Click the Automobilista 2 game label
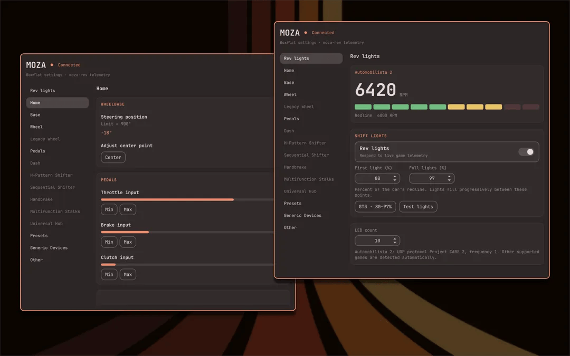The width and height of the screenshot is (570, 356). tap(373, 72)
